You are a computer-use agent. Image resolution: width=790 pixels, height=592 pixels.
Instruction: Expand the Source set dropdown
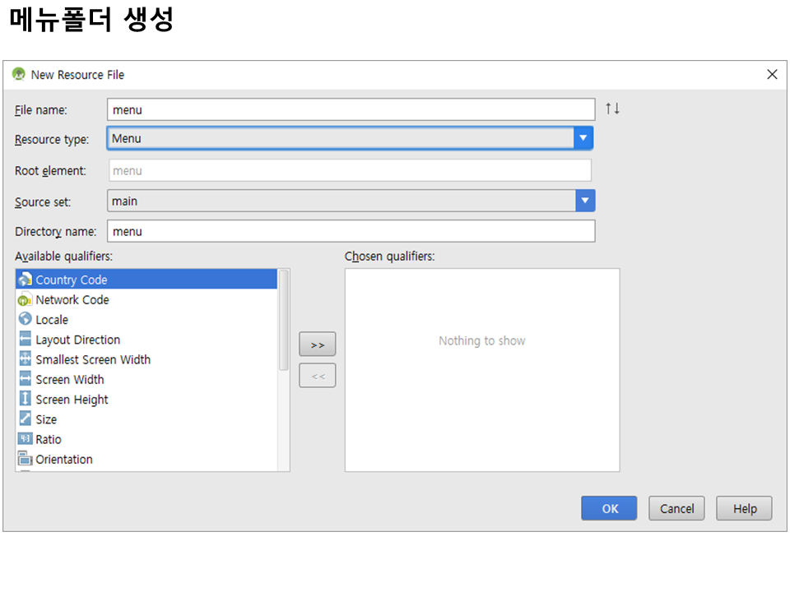click(584, 201)
